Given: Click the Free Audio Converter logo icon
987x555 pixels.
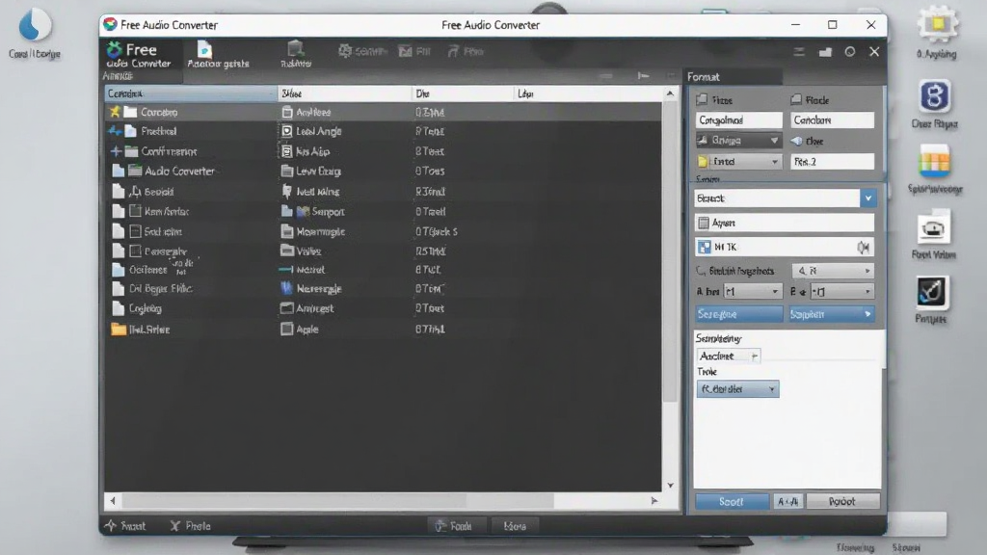Looking at the screenshot, I should pos(110,24).
